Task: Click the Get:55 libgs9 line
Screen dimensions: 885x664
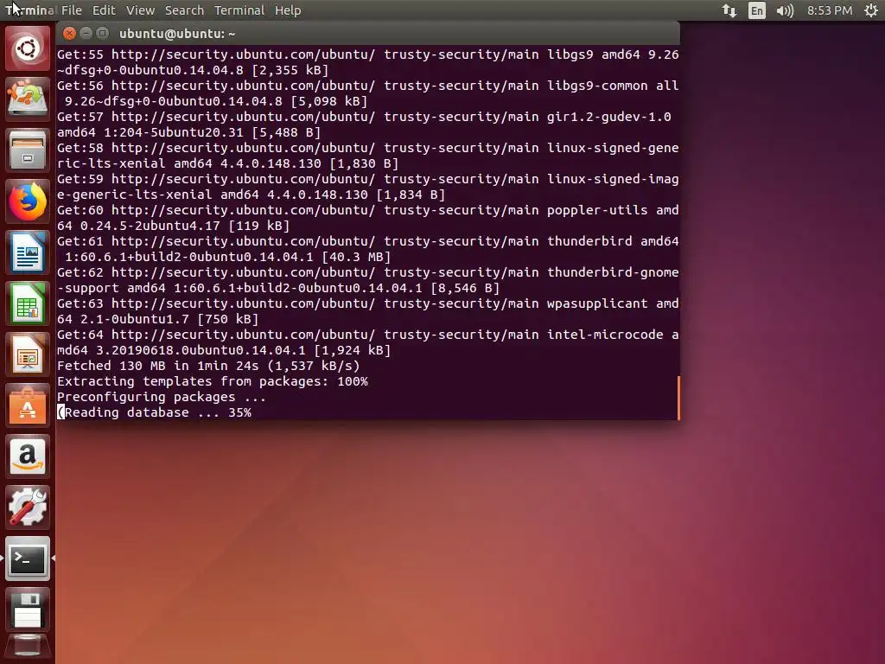Action: (368, 62)
